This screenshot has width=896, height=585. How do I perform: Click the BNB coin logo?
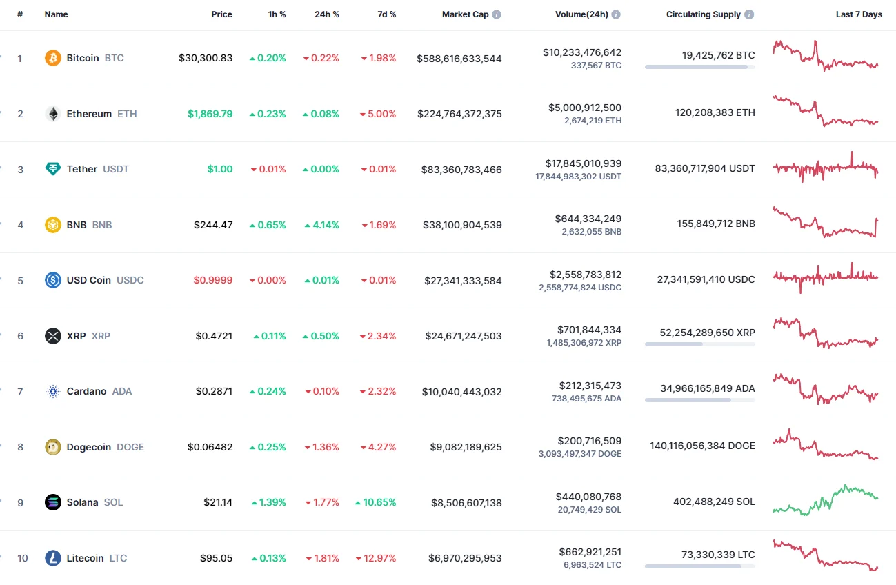tap(52, 224)
